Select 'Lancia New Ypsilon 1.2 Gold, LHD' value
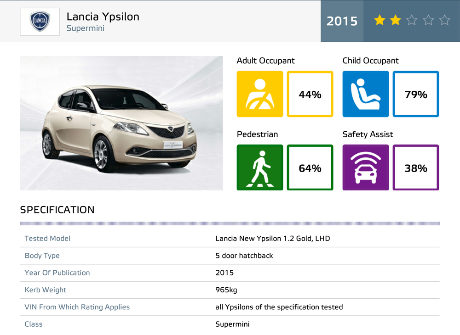Screen dimensions: 460x335 pos(272,239)
